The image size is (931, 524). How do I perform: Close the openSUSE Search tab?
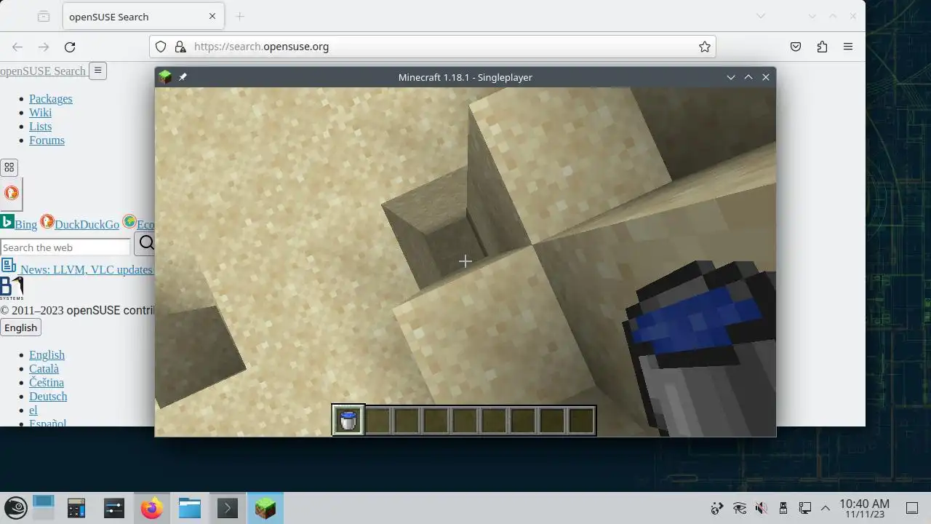click(x=212, y=16)
